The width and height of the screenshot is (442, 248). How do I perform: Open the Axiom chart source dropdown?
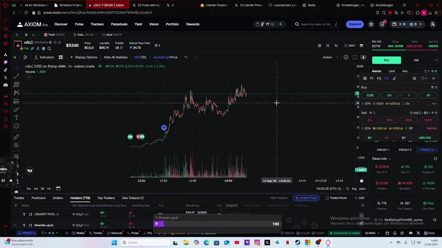coord(331,57)
